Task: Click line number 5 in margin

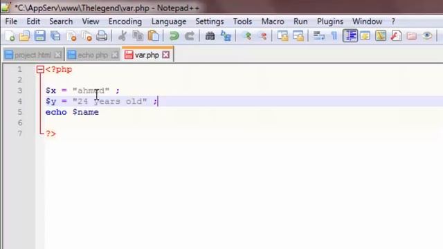Action: coord(20,112)
